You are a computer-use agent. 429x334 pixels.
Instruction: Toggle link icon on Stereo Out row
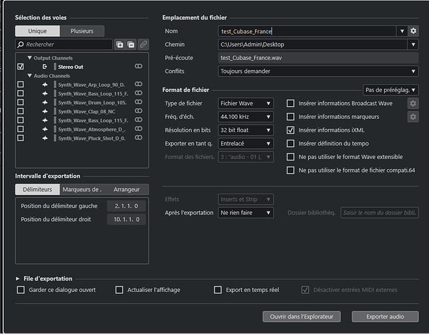pyautogui.click(x=138, y=66)
